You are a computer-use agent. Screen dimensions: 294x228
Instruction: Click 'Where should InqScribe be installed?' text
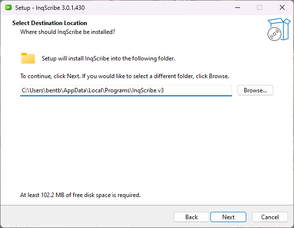point(67,32)
